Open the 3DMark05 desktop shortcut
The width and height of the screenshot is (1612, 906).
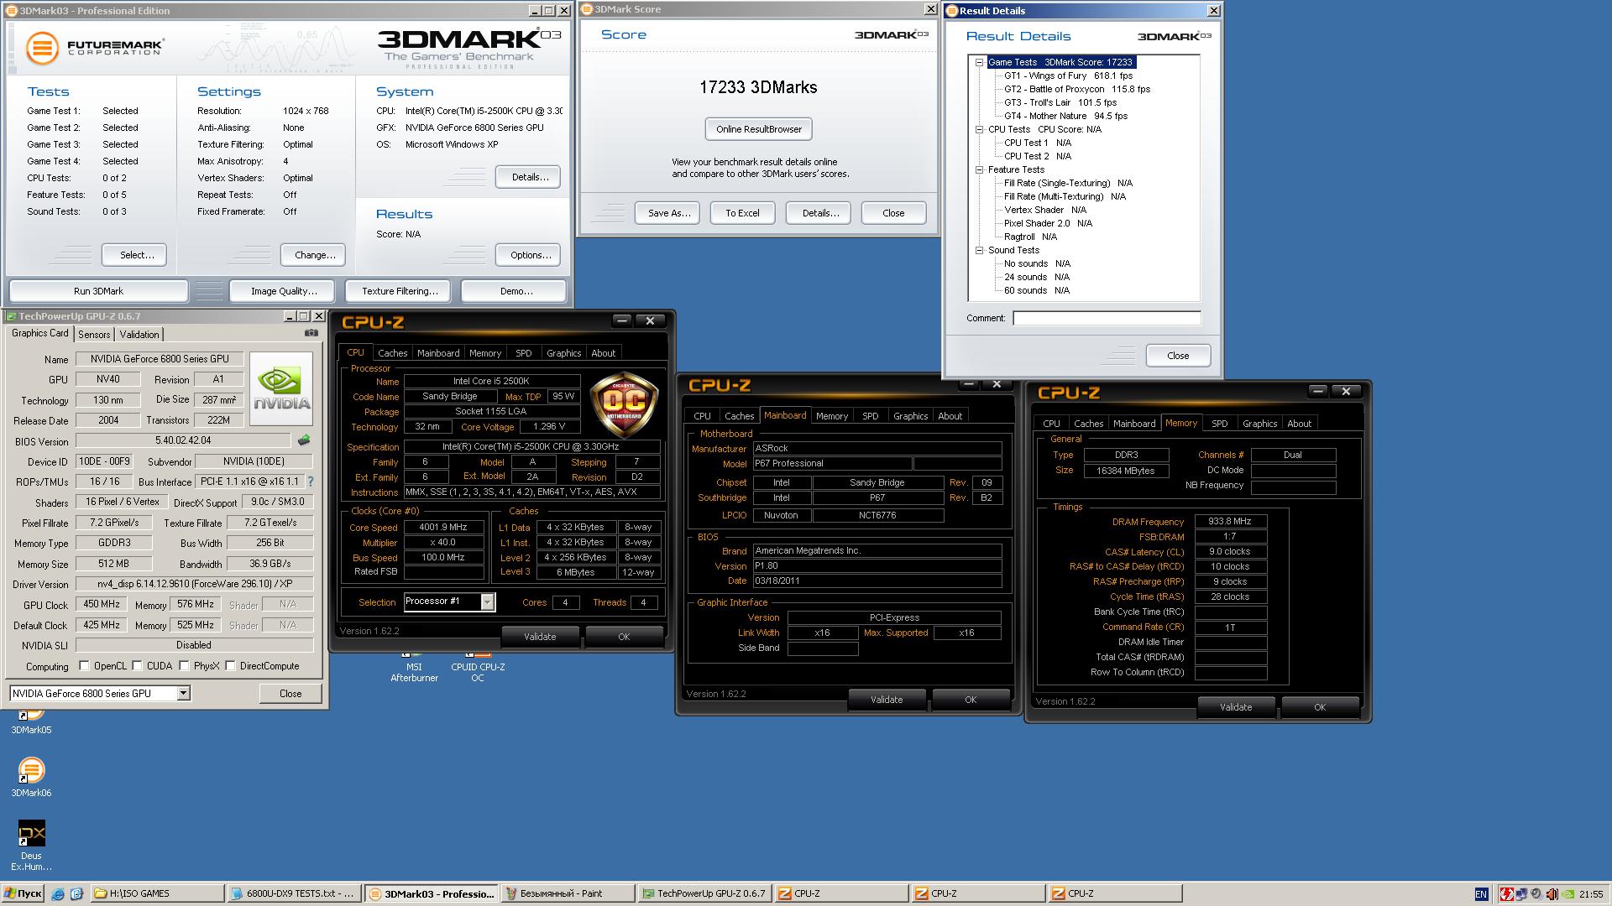coord(31,720)
